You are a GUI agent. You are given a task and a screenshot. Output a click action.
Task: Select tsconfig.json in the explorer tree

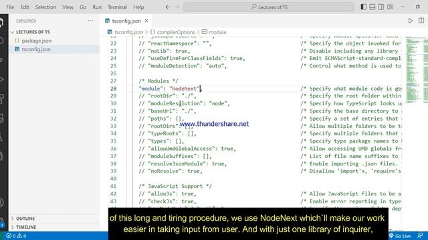tap(54, 49)
